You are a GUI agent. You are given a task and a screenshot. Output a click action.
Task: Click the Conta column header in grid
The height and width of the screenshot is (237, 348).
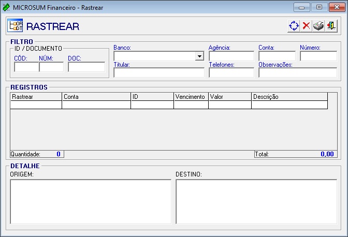pyautogui.click(x=96, y=97)
